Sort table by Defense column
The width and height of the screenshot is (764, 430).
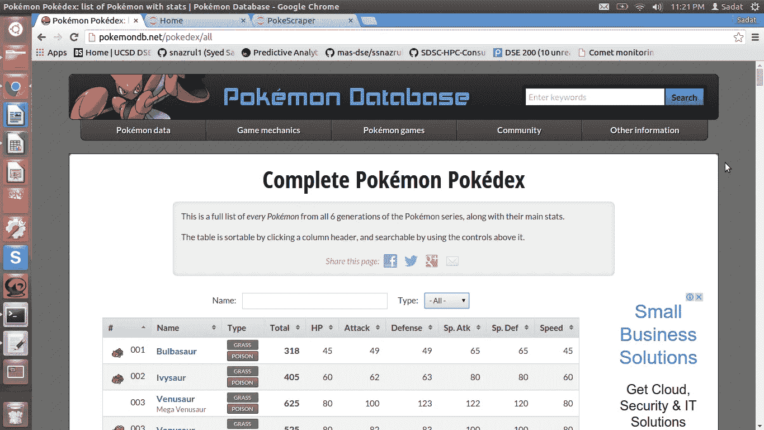click(x=412, y=328)
